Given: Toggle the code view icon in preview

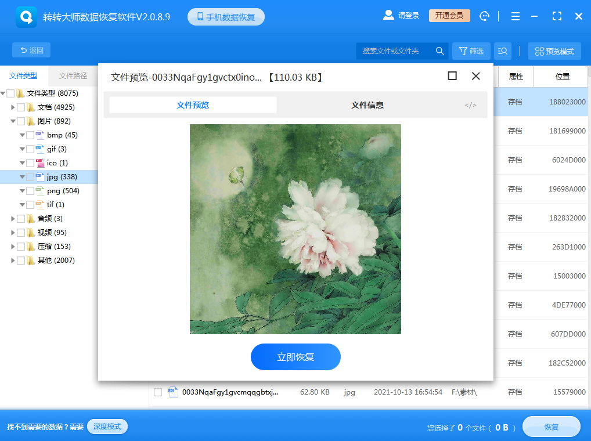Looking at the screenshot, I should [470, 105].
